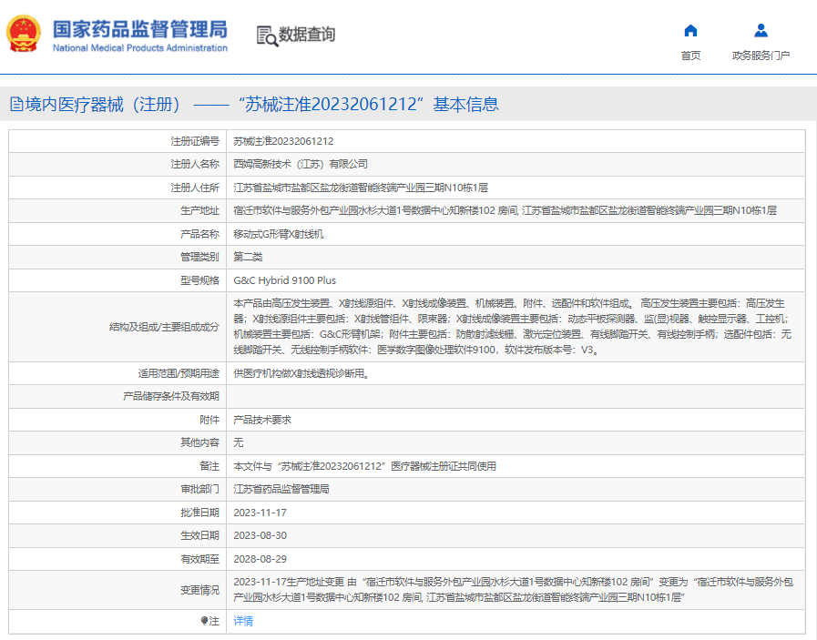817x640 pixels.
Task: Click the 生效日期 row label
Action: click(x=199, y=535)
